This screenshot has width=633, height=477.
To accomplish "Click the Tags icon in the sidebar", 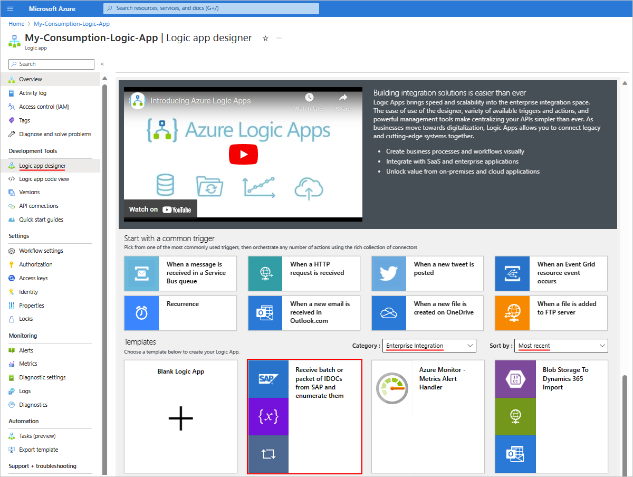I will tap(12, 120).
